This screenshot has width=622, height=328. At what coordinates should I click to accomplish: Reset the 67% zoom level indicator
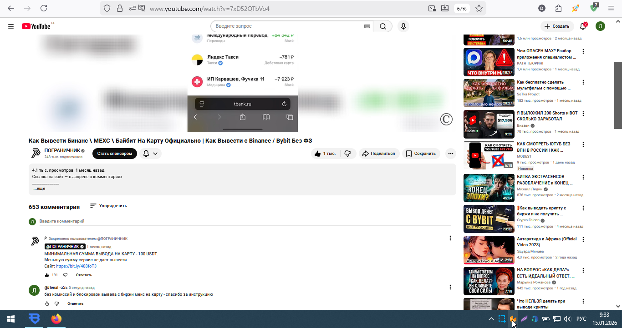click(x=462, y=8)
